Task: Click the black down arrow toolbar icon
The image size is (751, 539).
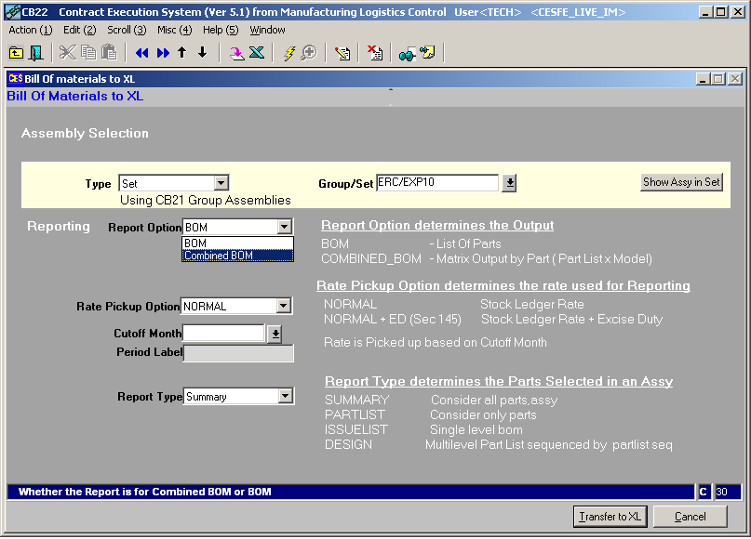Action: point(202,53)
